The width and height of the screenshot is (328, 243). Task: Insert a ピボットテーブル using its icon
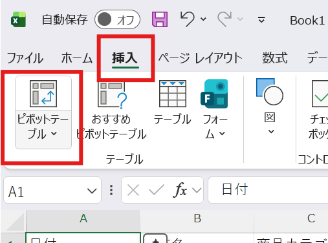(x=43, y=94)
